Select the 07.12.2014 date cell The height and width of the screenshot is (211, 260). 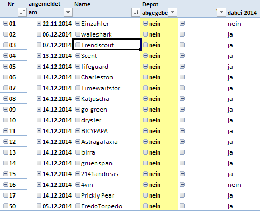(57, 45)
